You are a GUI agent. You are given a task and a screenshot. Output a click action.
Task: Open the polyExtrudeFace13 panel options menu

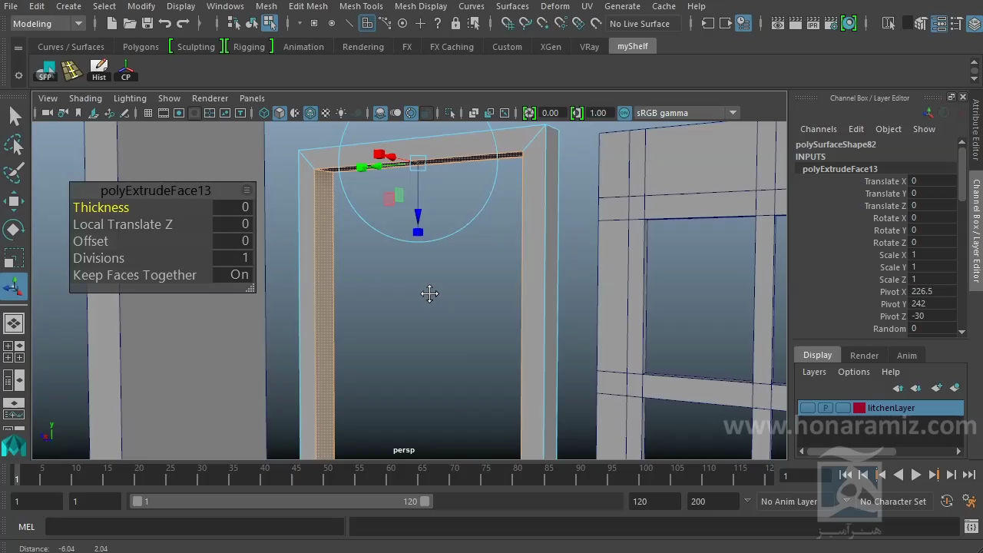247,190
